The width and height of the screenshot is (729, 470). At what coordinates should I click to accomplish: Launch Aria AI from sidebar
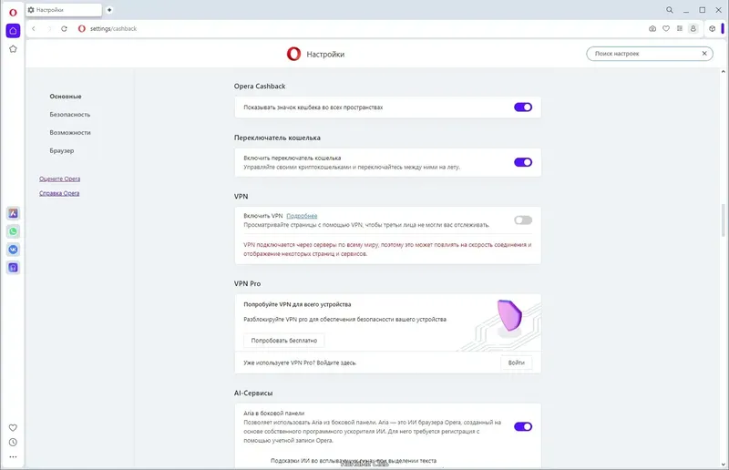(x=13, y=213)
